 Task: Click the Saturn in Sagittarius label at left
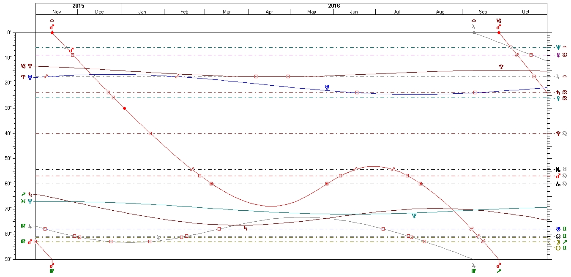[27, 194]
